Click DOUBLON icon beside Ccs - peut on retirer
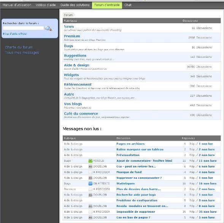This screenshot has height=223, width=224. pos(90,166)
